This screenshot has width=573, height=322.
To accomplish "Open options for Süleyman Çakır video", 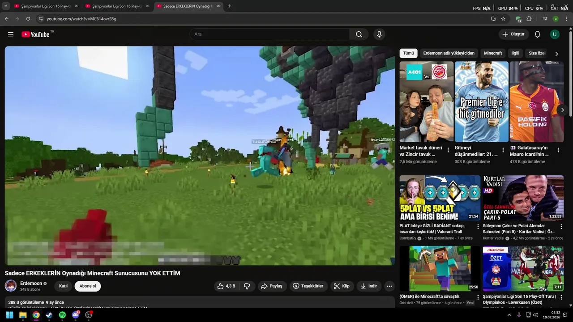I will 561,227.
